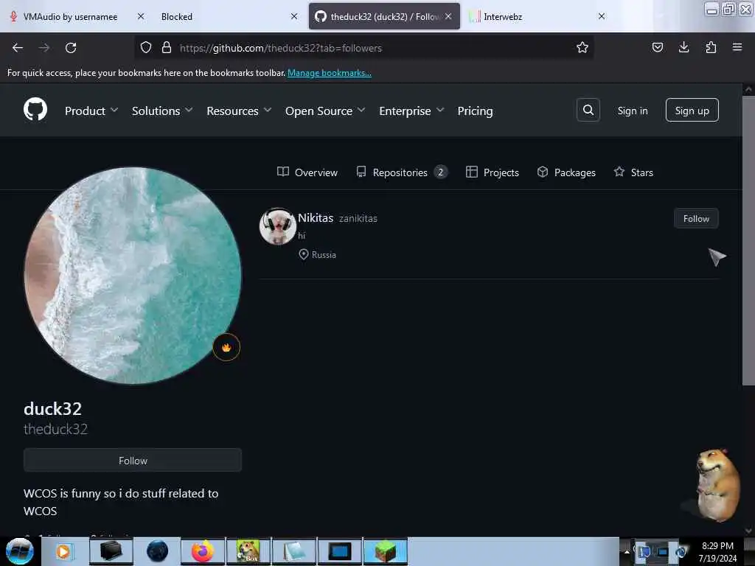The width and height of the screenshot is (755, 566).
Task: Open the shield tracking protection icon
Action: click(x=146, y=47)
